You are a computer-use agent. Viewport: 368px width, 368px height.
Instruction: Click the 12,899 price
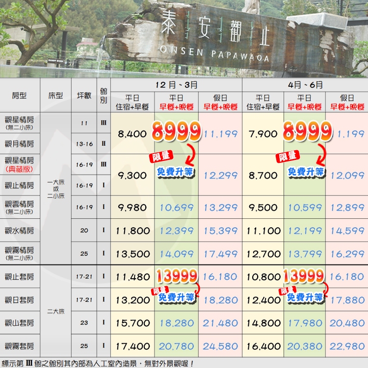[347, 208]
